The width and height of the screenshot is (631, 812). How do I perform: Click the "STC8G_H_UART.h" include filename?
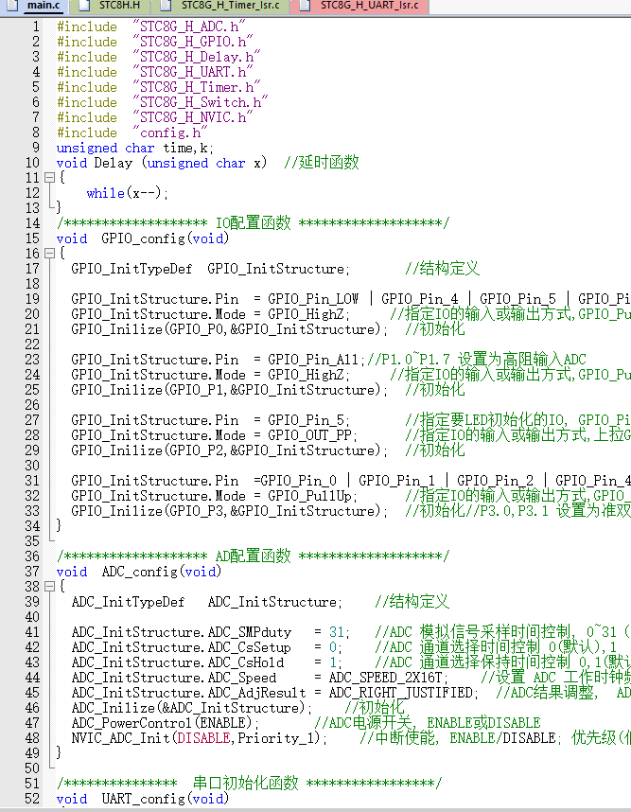click(x=193, y=72)
